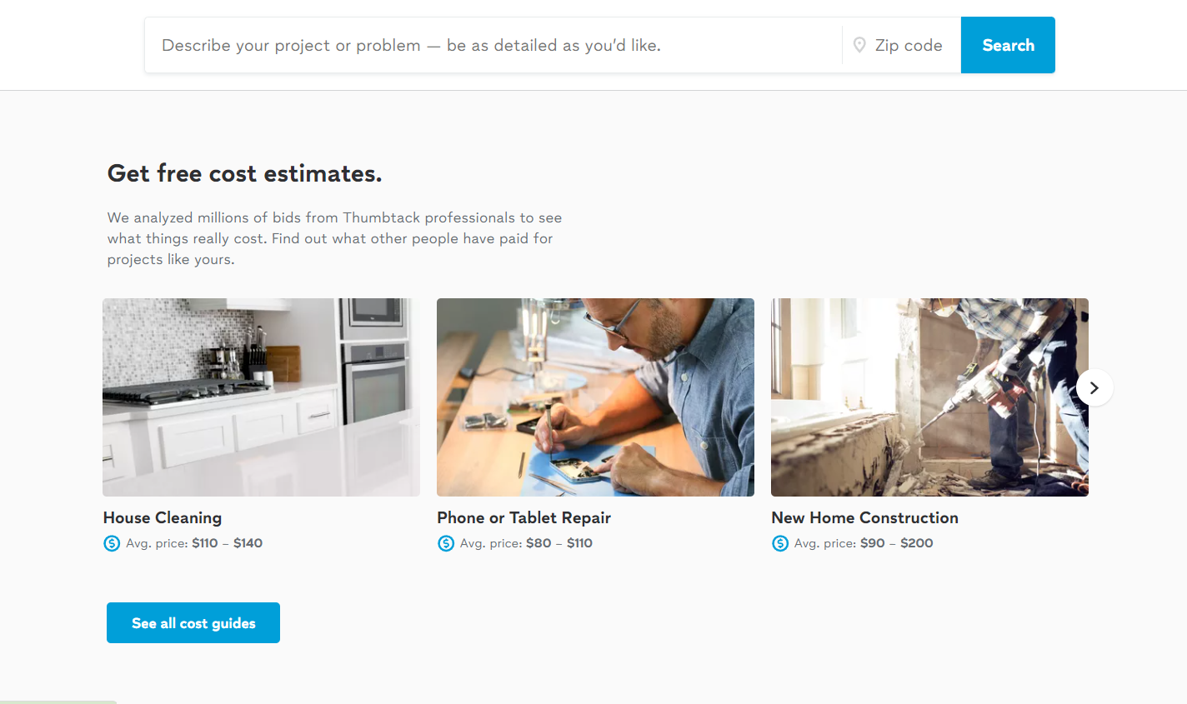This screenshot has width=1187, height=704.
Task: Click the Get free cost estimates heading
Action: (x=244, y=173)
